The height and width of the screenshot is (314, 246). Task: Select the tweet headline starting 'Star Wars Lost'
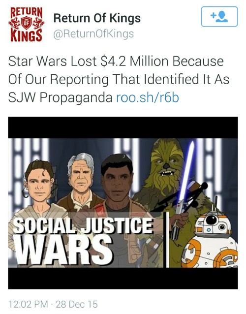point(119,79)
